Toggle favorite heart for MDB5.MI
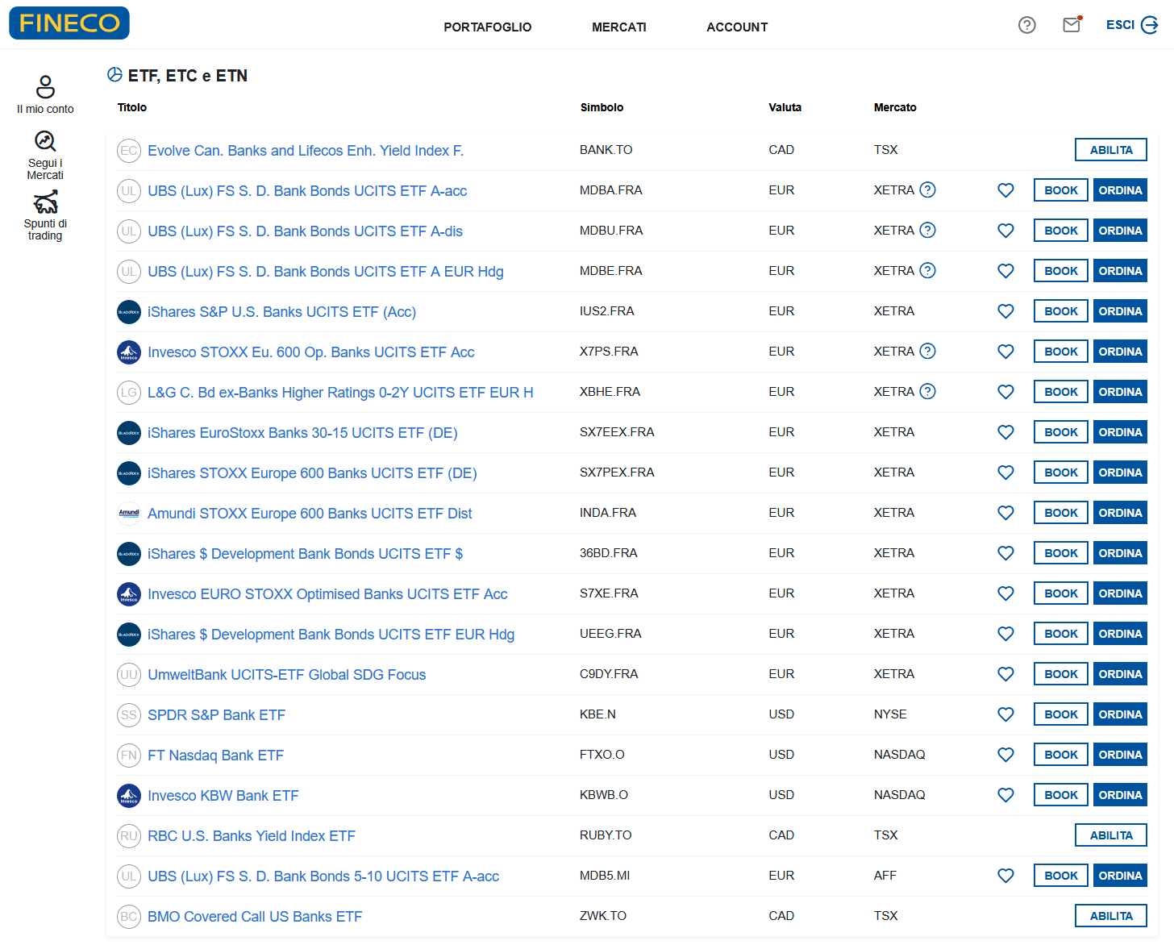1174x945 pixels. click(x=1005, y=876)
